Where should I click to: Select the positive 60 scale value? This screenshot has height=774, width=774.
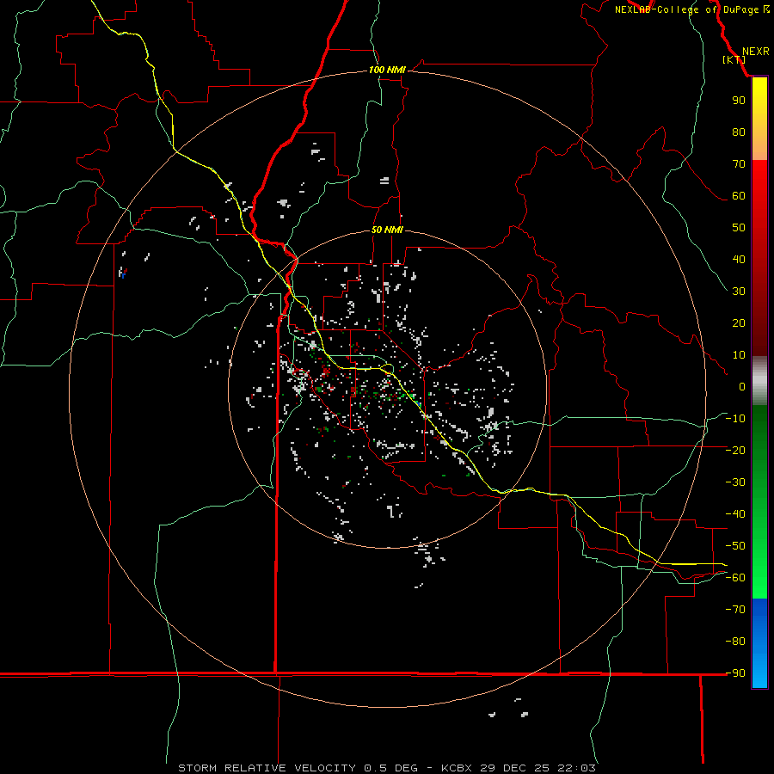(739, 196)
